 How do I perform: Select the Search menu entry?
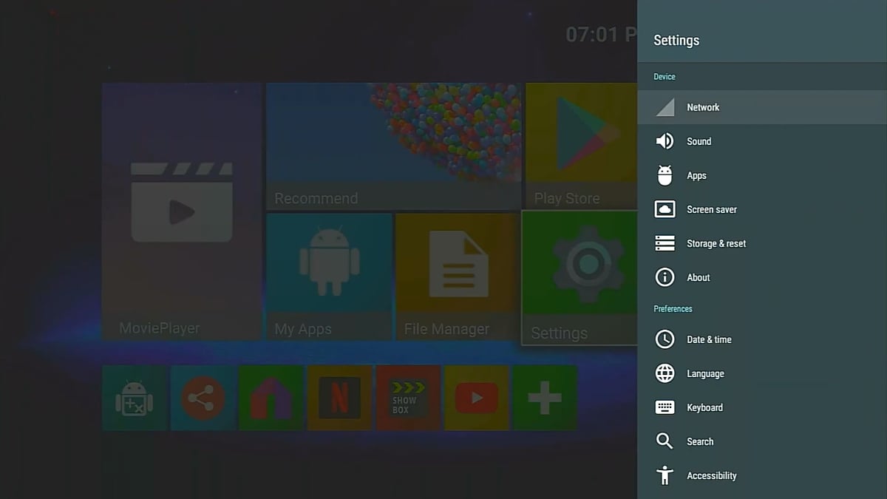coord(762,441)
